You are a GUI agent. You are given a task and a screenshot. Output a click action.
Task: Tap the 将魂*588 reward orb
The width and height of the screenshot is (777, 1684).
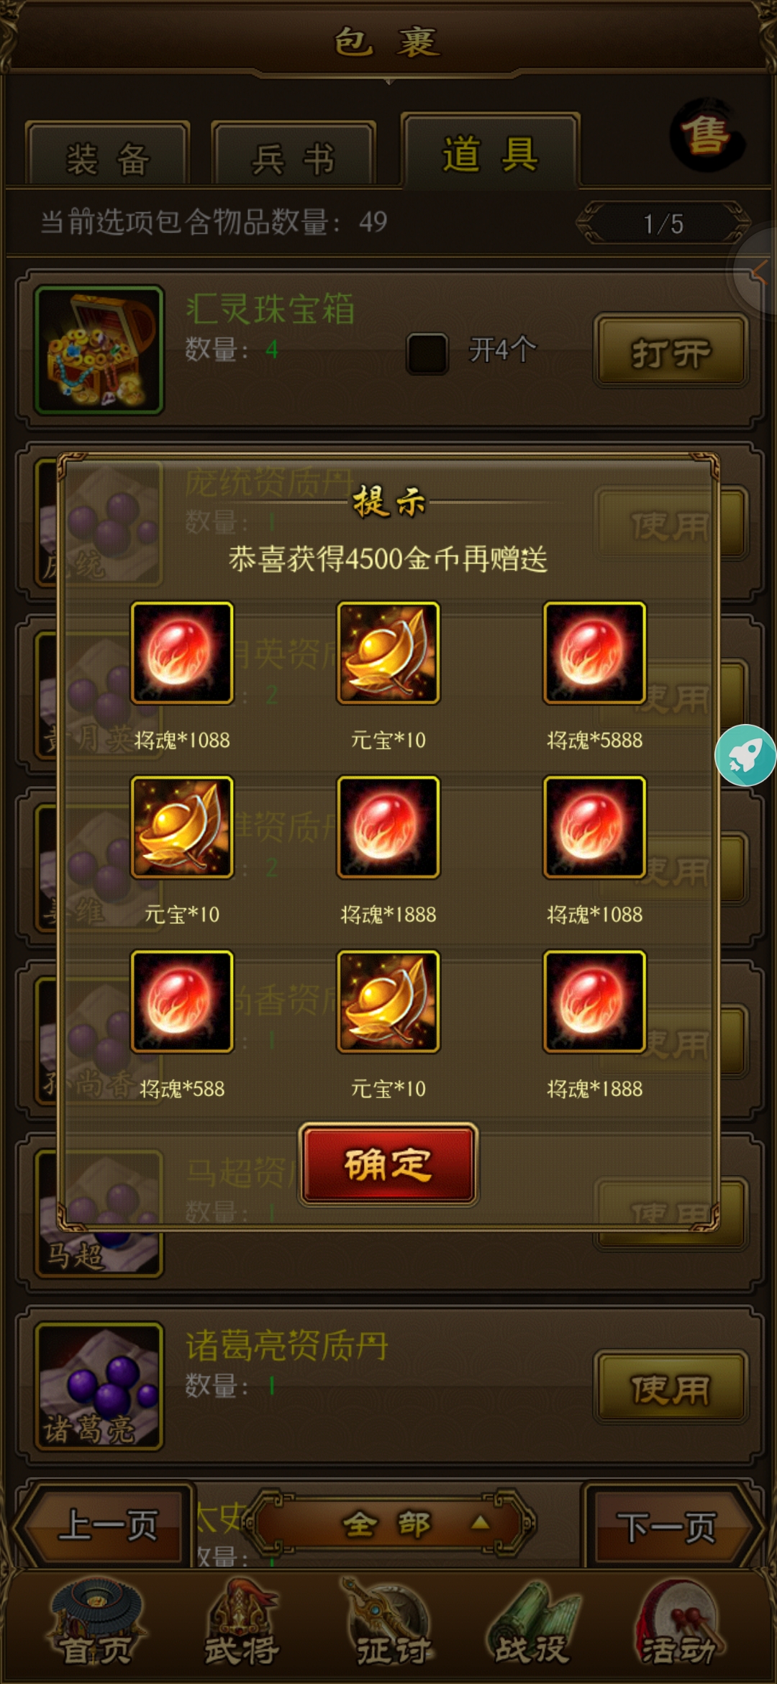(182, 1001)
